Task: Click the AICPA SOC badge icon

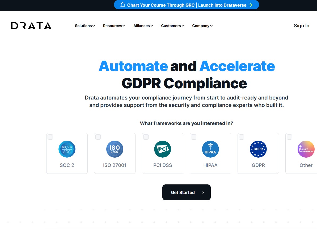Action: 67,149
